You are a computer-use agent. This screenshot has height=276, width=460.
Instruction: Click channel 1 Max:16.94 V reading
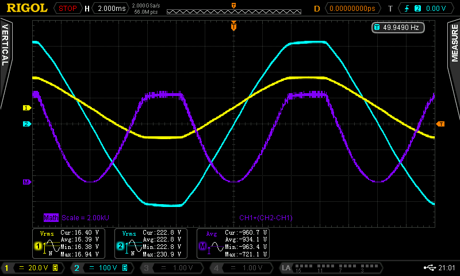click(x=79, y=254)
